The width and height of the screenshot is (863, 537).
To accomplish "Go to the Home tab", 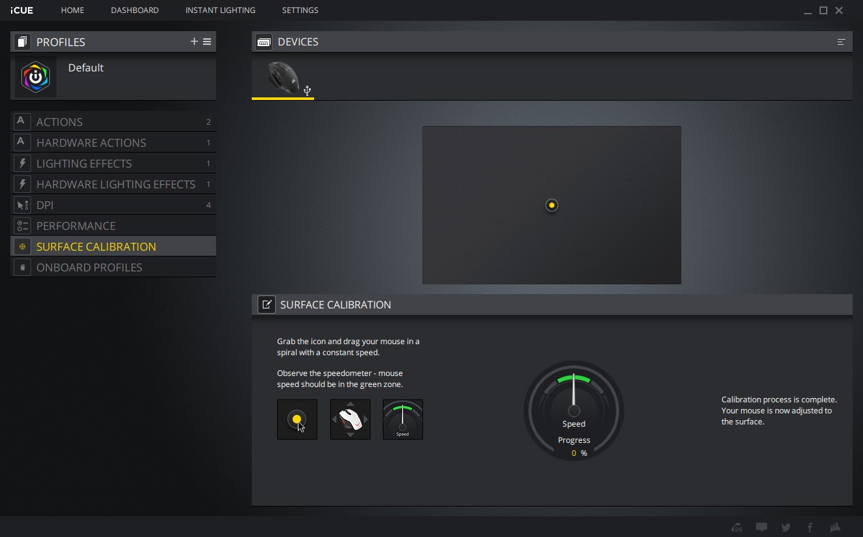I will coord(73,10).
